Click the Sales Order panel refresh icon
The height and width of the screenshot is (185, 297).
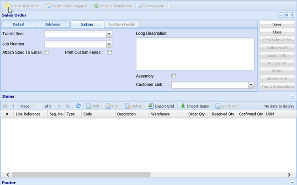click(286, 15)
